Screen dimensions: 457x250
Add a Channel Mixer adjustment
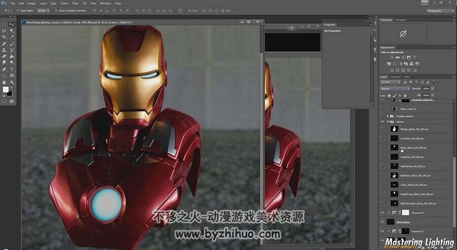412,64
